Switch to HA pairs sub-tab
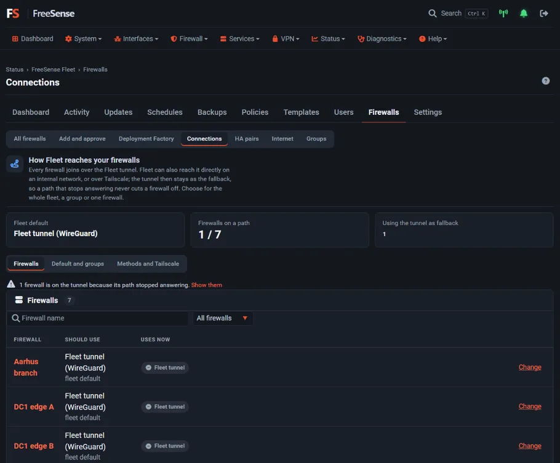Viewport: 560px width, 463px height. (247, 139)
